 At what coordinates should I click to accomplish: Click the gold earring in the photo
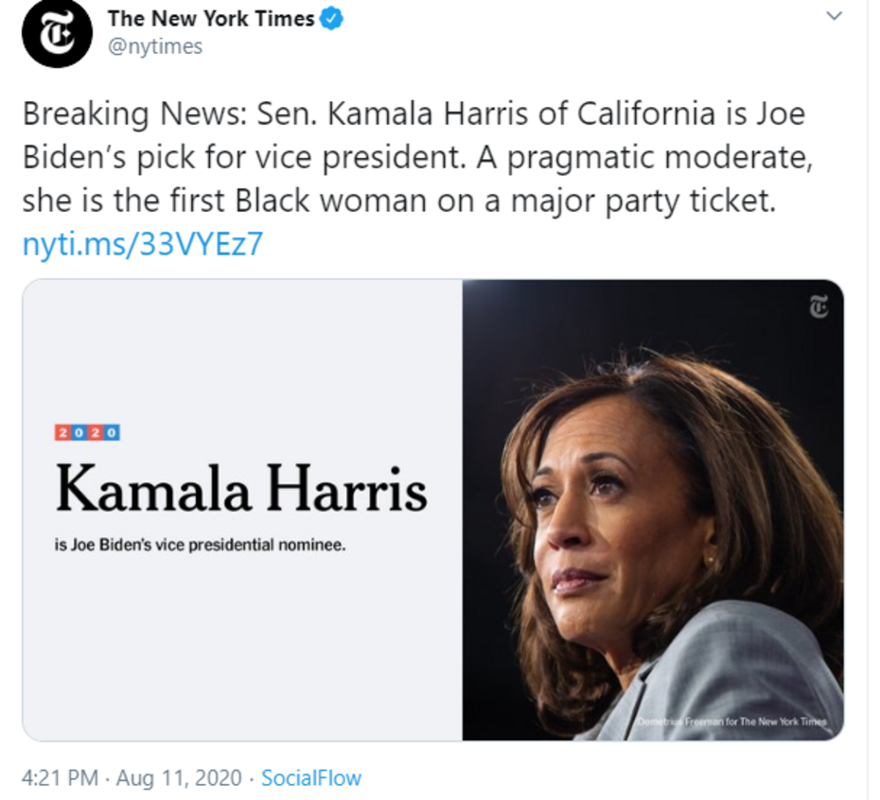point(710,561)
